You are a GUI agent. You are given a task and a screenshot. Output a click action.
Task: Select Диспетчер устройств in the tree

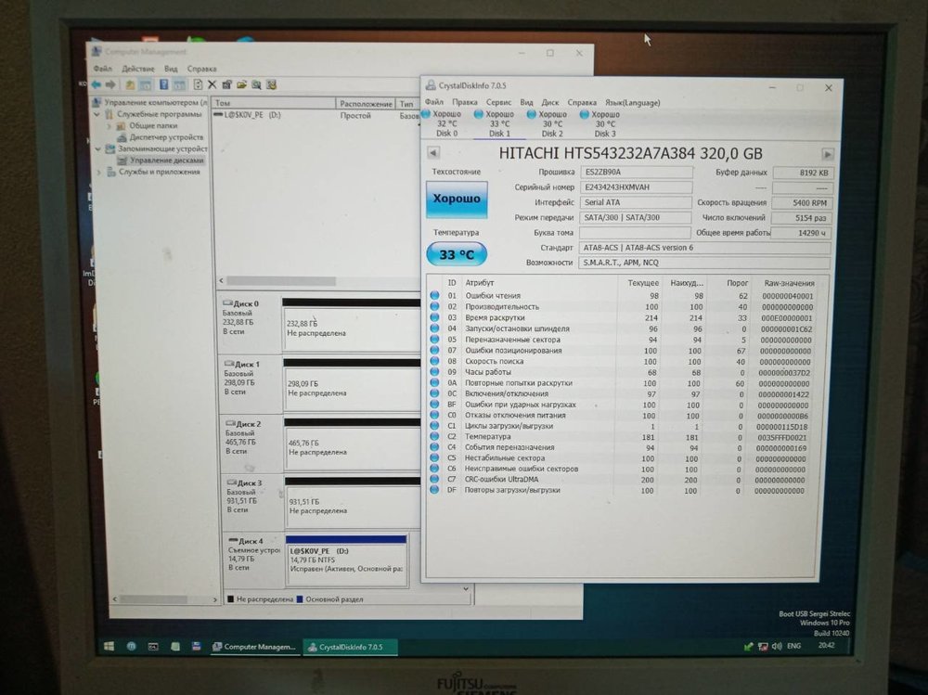click(165, 137)
